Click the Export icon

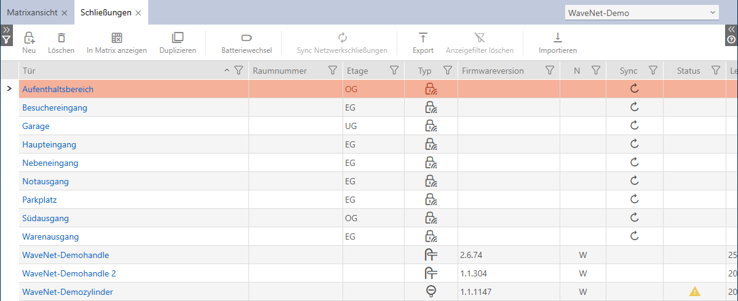click(x=423, y=38)
